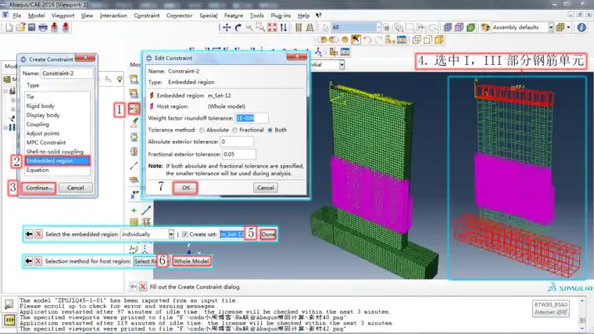This screenshot has height=334, width=594.
Task: Select the Rotate view tool
Action: coord(238,27)
